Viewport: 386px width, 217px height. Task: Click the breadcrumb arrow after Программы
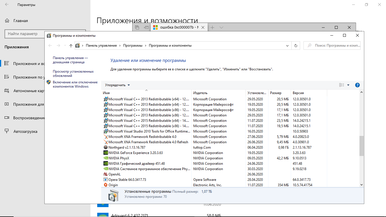(x=146, y=45)
